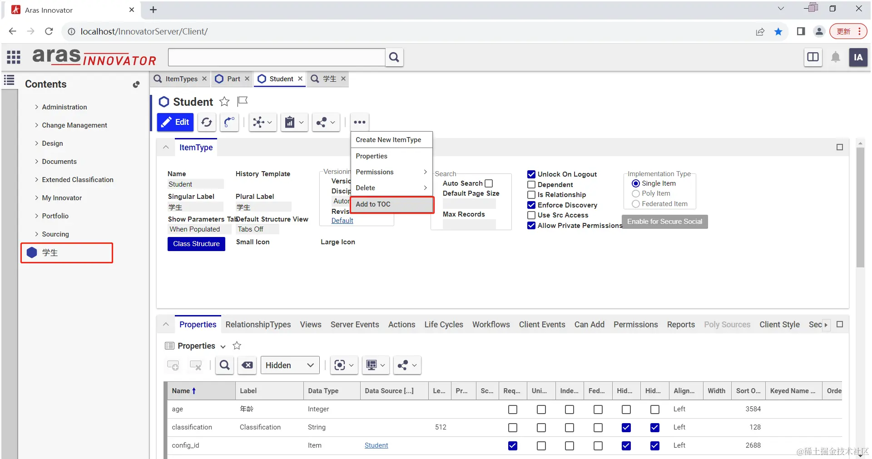Click the promote icon next to refresh
The height and width of the screenshot is (459, 872).
tap(229, 122)
